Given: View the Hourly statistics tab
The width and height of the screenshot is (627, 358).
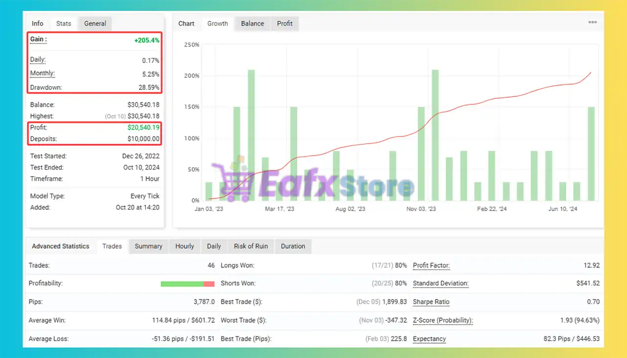Looking at the screenshot, I should click(185, 246).
